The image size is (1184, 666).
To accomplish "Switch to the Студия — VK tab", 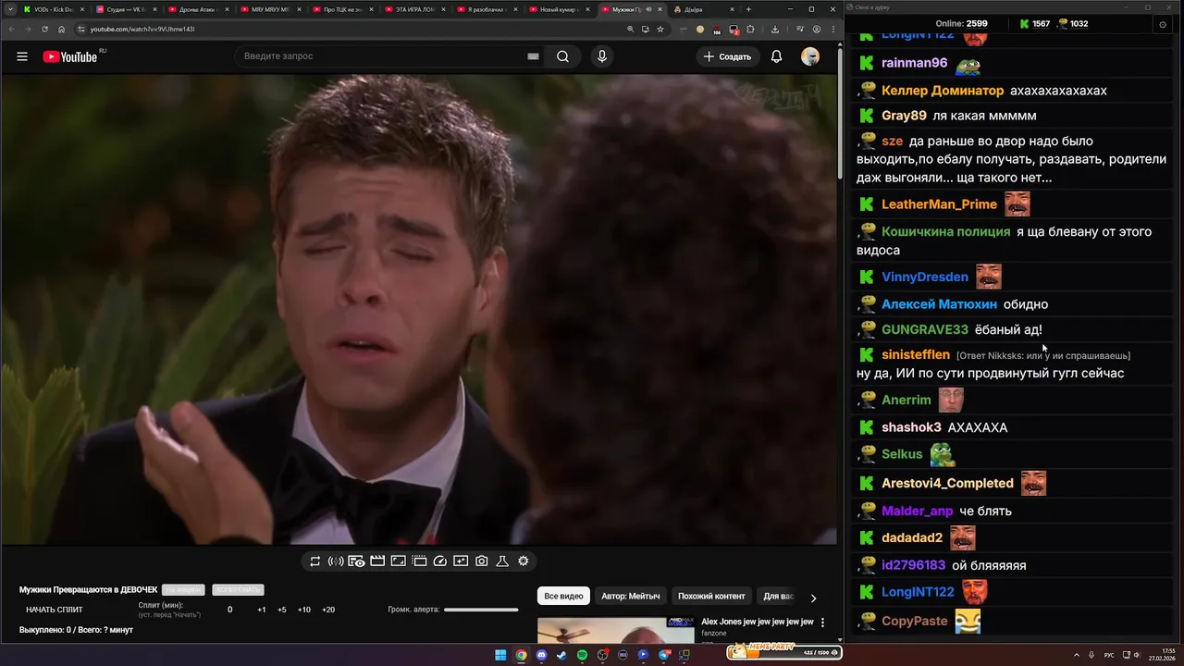I will click(124, 9).
